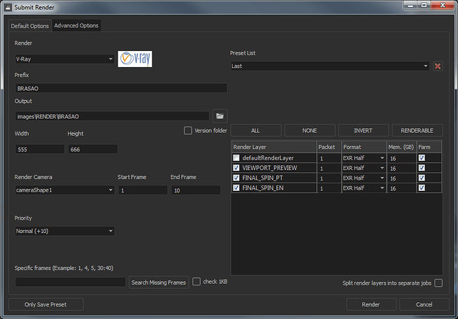
Task: Check the defaultRenderLayer checkbox
Action: coord(237,158)
